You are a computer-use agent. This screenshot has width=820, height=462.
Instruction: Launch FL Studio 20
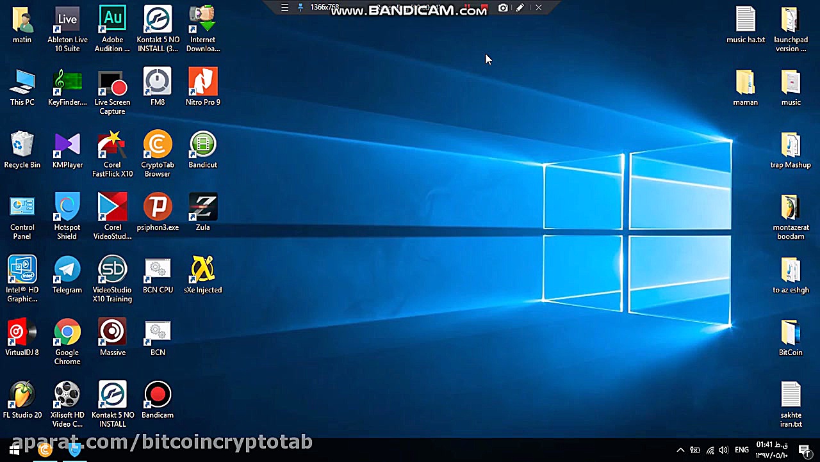point(22,395)
